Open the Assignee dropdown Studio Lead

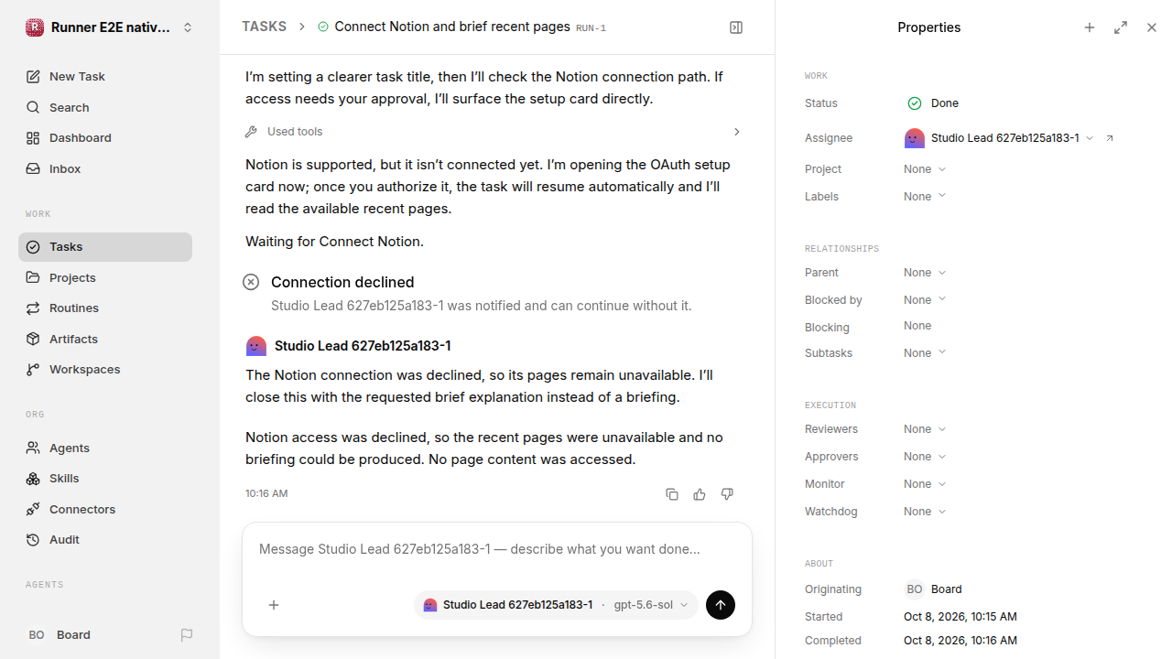[999, 138]
